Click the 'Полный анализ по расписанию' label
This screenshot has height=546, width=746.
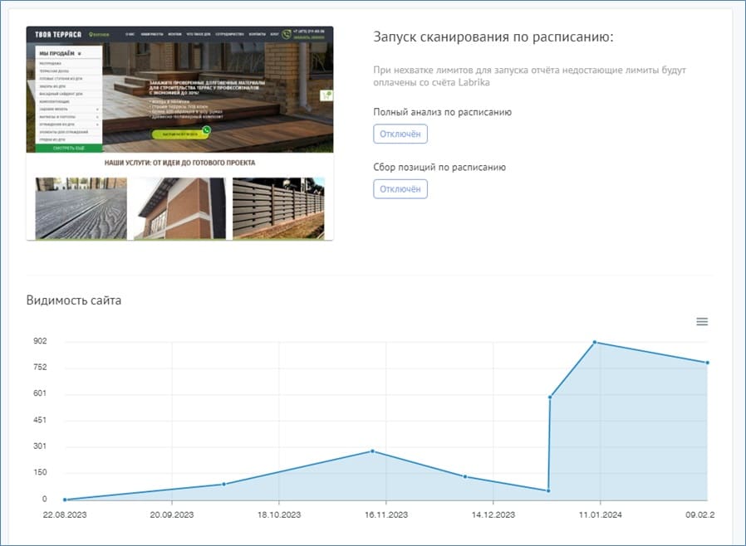[x=443, y=112]
